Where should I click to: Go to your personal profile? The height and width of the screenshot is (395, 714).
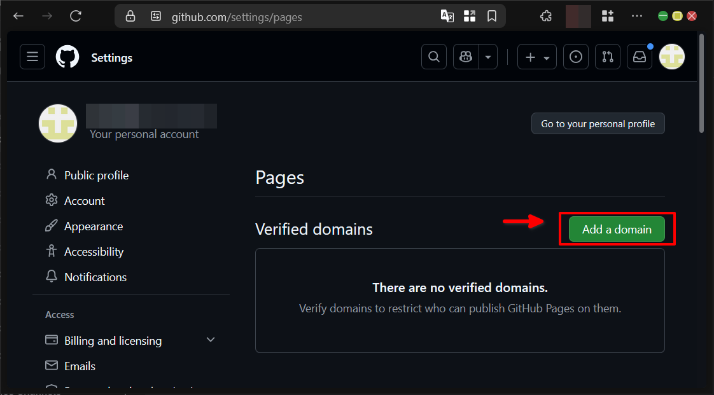click(598, 123)
